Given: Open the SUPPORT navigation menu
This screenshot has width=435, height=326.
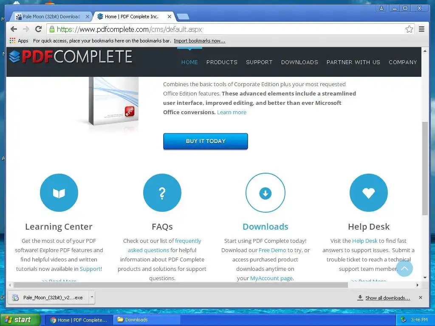Looking at the screenshot, I should tap(259, 62).
